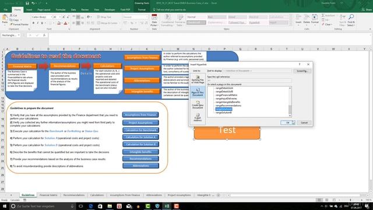Open the font name dropdown
The width and height of the screenshot is (373, 210).
tap(51, 17)
